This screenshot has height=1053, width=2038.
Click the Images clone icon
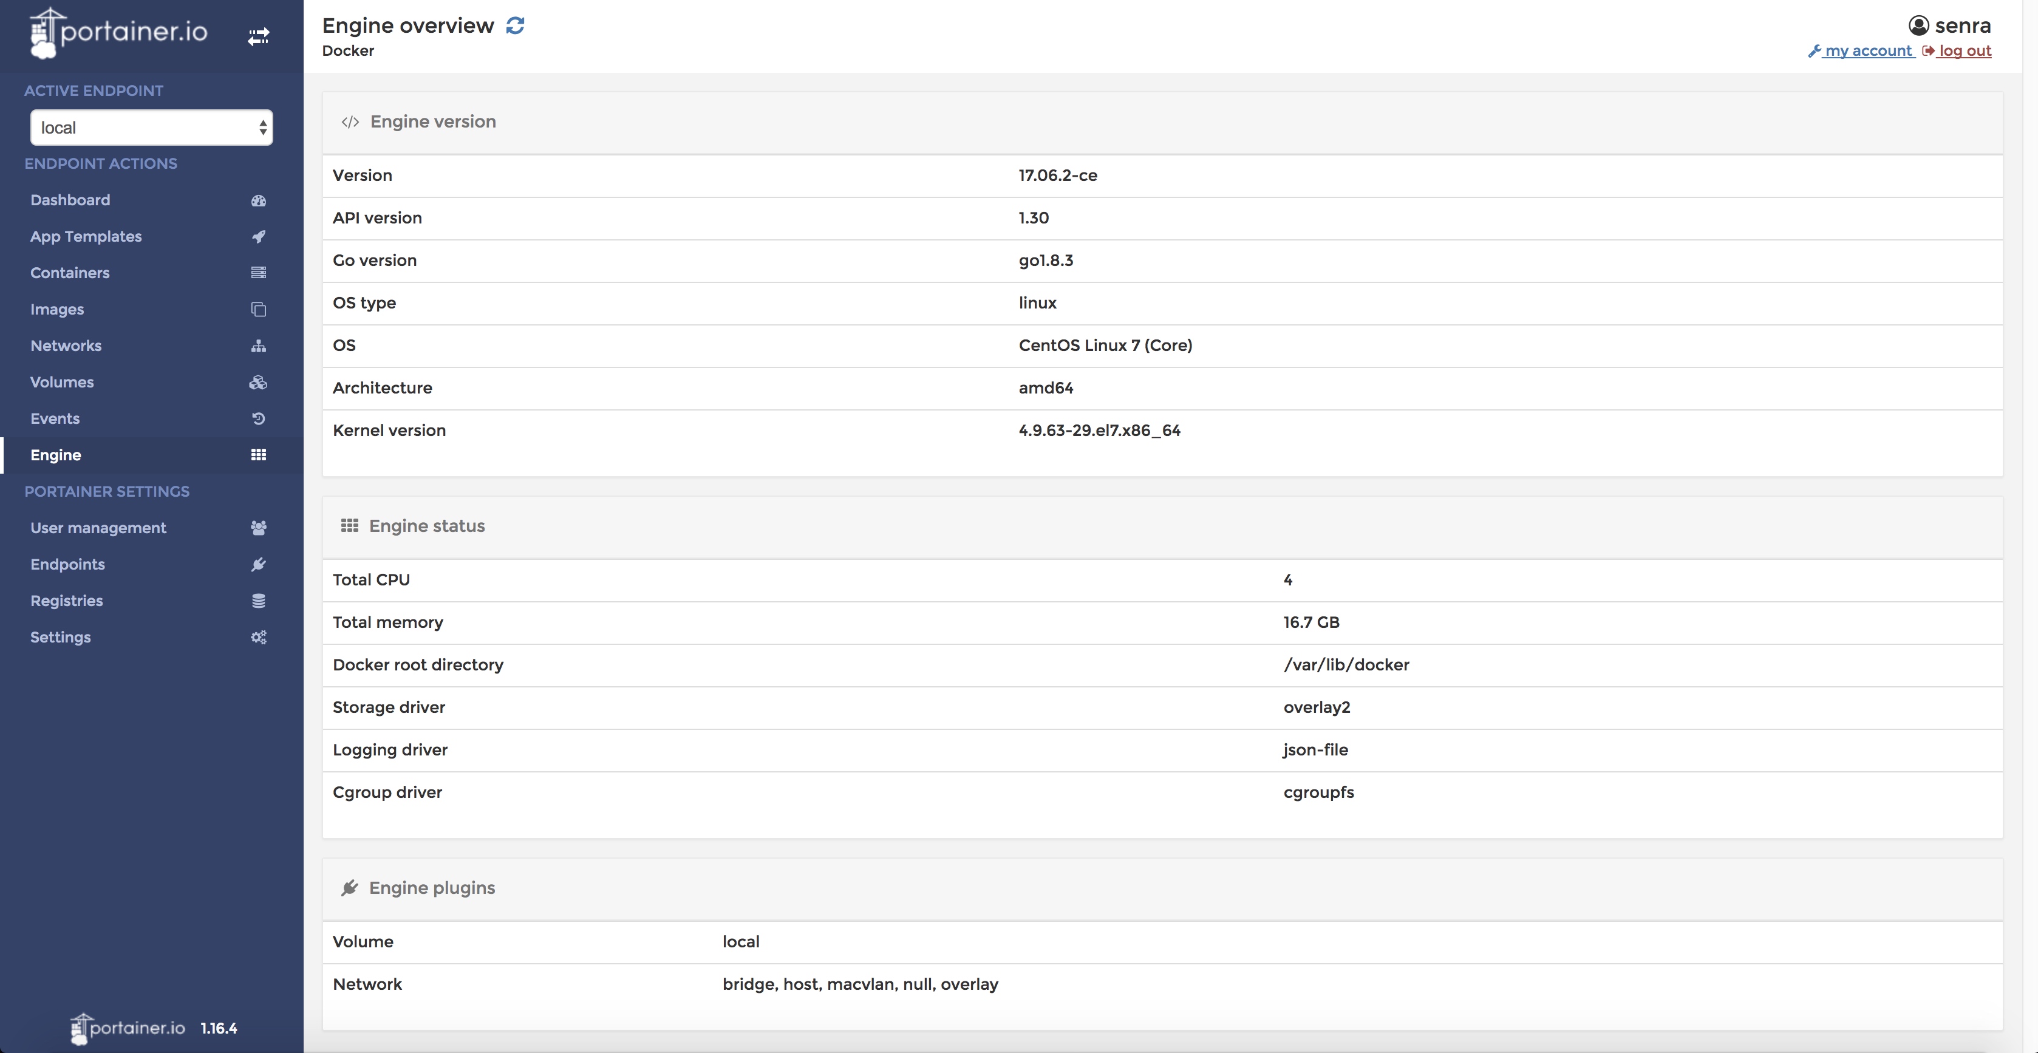pyautogui.click(x=258, y=309)
